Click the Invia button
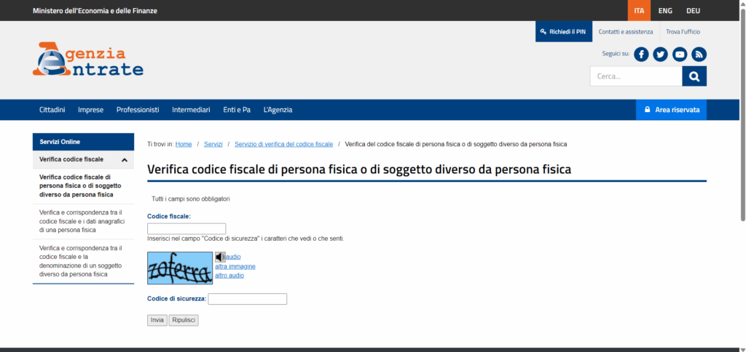The width and height of the screenshot is (746, 352). point(157,320)
